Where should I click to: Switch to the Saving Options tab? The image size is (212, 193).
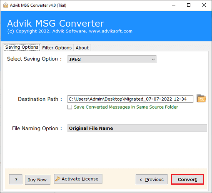[x=22, y=47]
